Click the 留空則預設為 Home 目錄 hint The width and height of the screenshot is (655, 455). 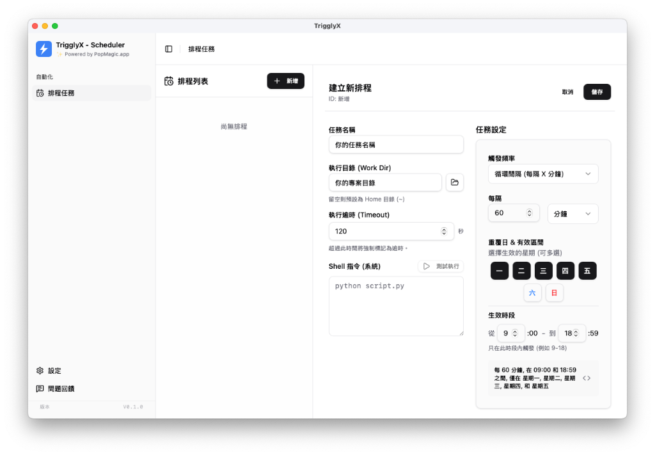[367, 199]
